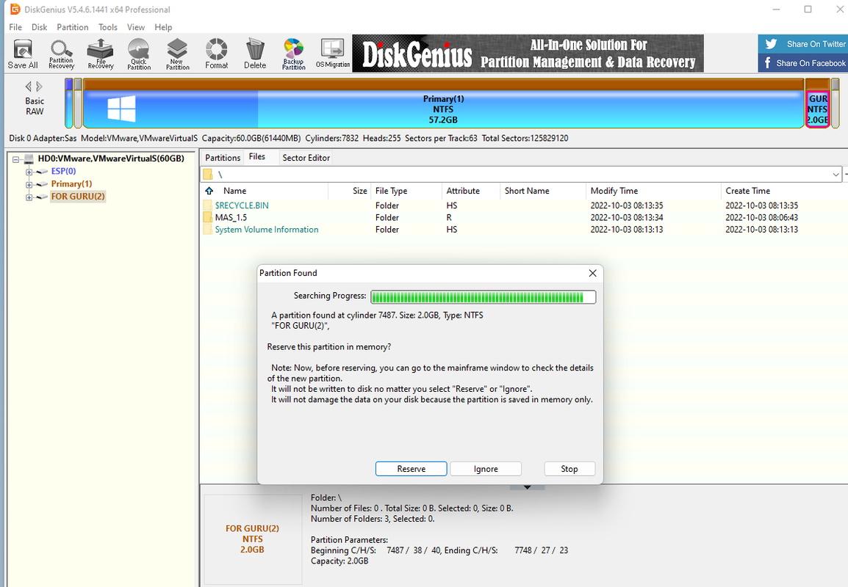Sort files by the Size column
This screenshot has height=587, width=848.
coord(349,191)
